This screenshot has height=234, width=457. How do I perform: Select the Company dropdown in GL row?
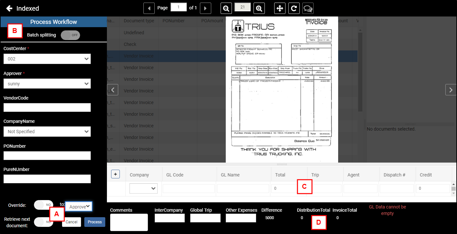143,188
